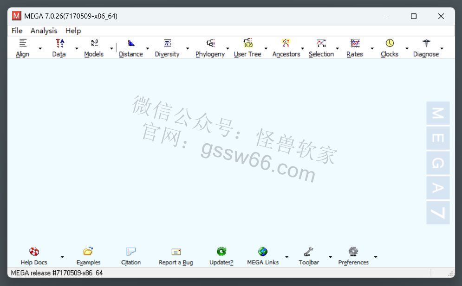This screenshot has width=462, height=286.
Task: Open the Clocks icon
Action: point(390,43)
